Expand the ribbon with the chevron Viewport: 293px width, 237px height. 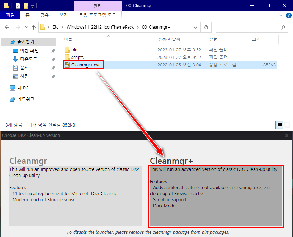point(281,15)
